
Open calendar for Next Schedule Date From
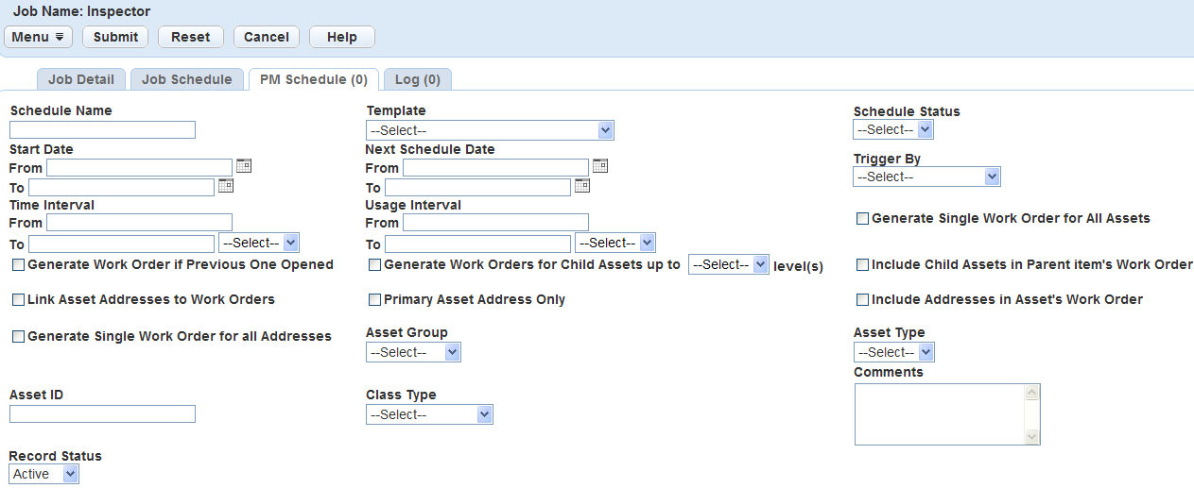[600, 166]
